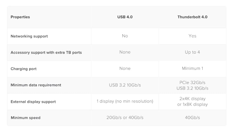Click the 'None' cell in Accessory support row
The width and height of the screenshot is (235, 132).
125,52
